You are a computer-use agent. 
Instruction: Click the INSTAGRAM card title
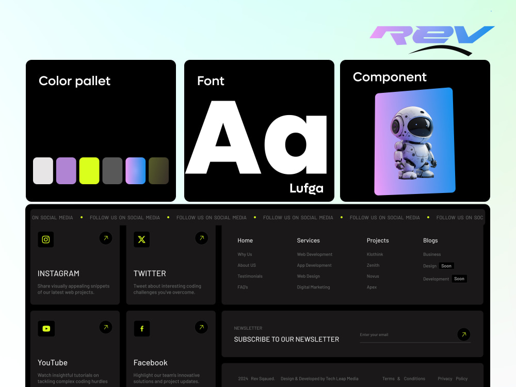point(59,273)
